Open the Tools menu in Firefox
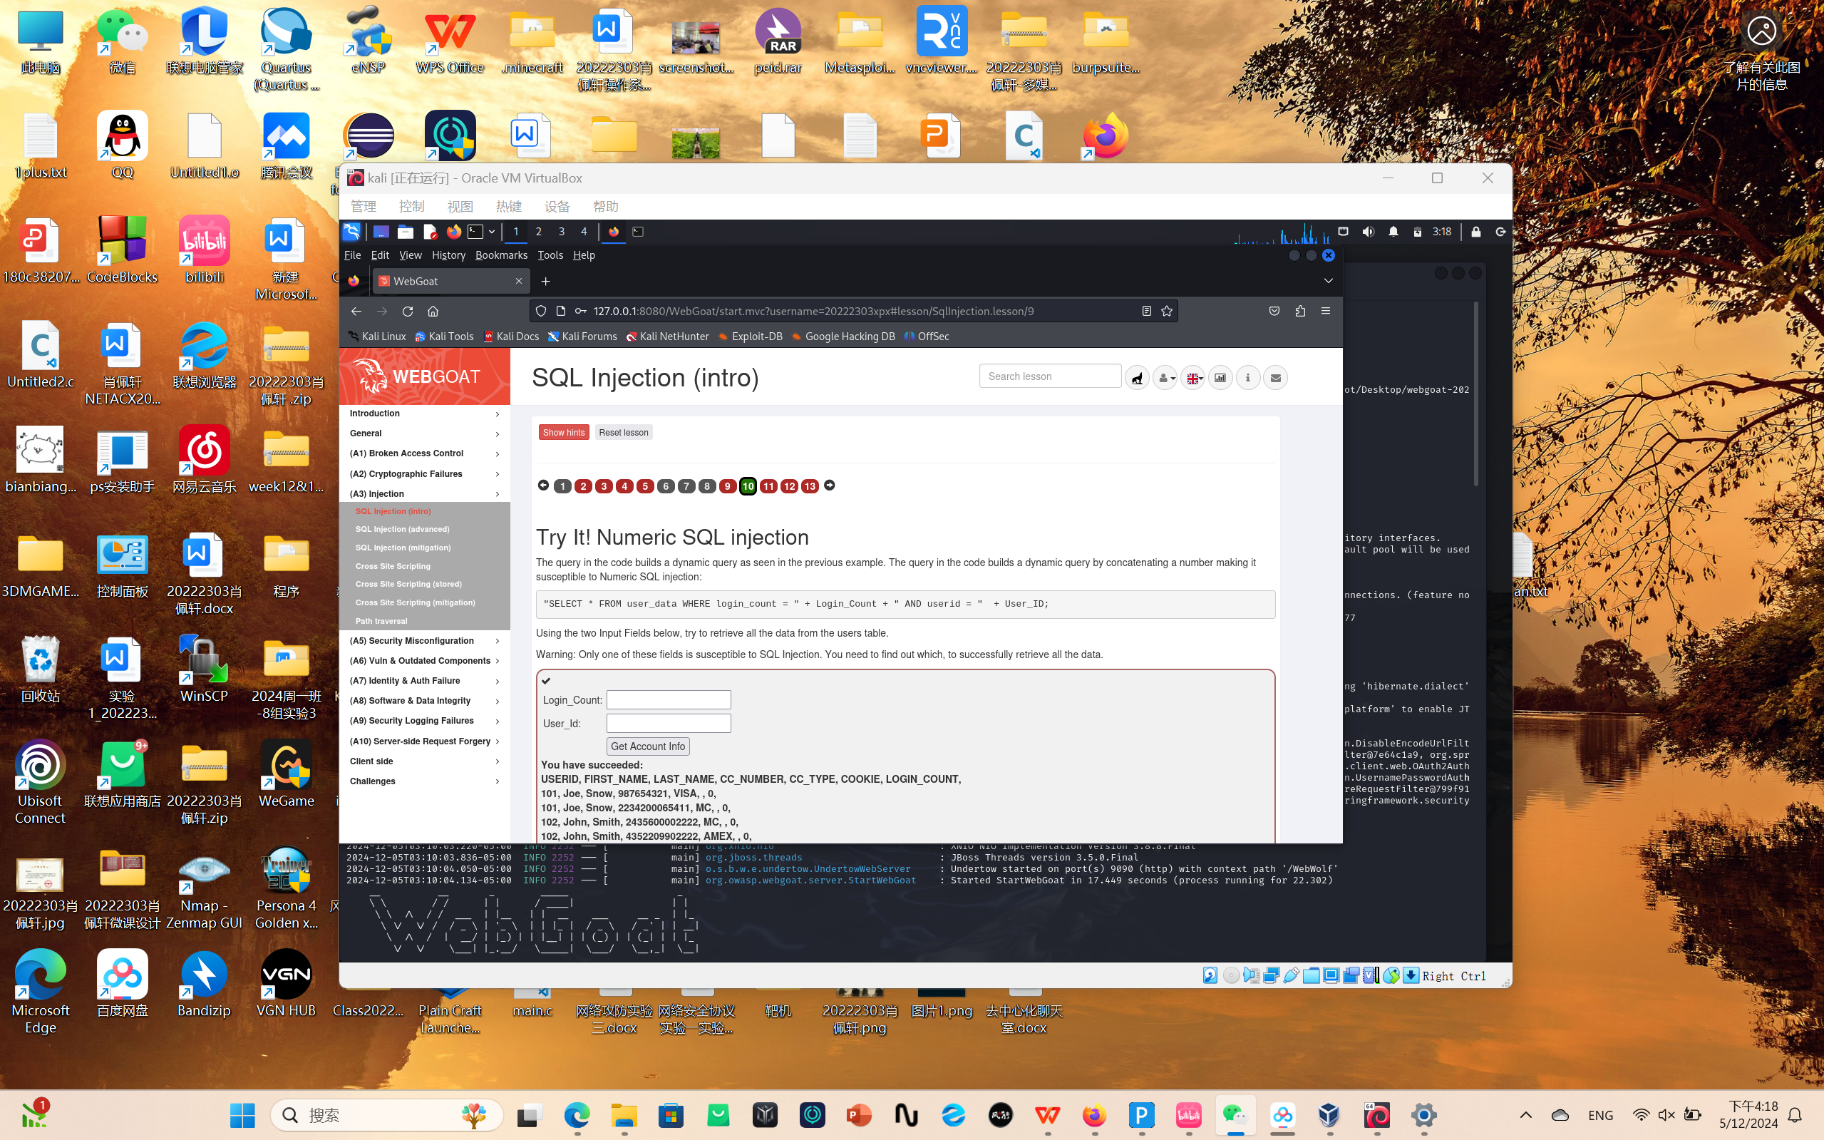The width and height of the screenshot is (1824, 1140). click(x=550, y=255)
